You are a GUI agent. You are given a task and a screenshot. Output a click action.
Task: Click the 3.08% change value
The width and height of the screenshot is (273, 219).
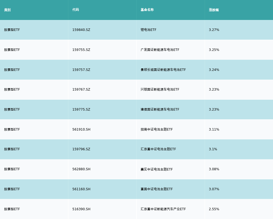pyautogui.click(x=214, y=169)
